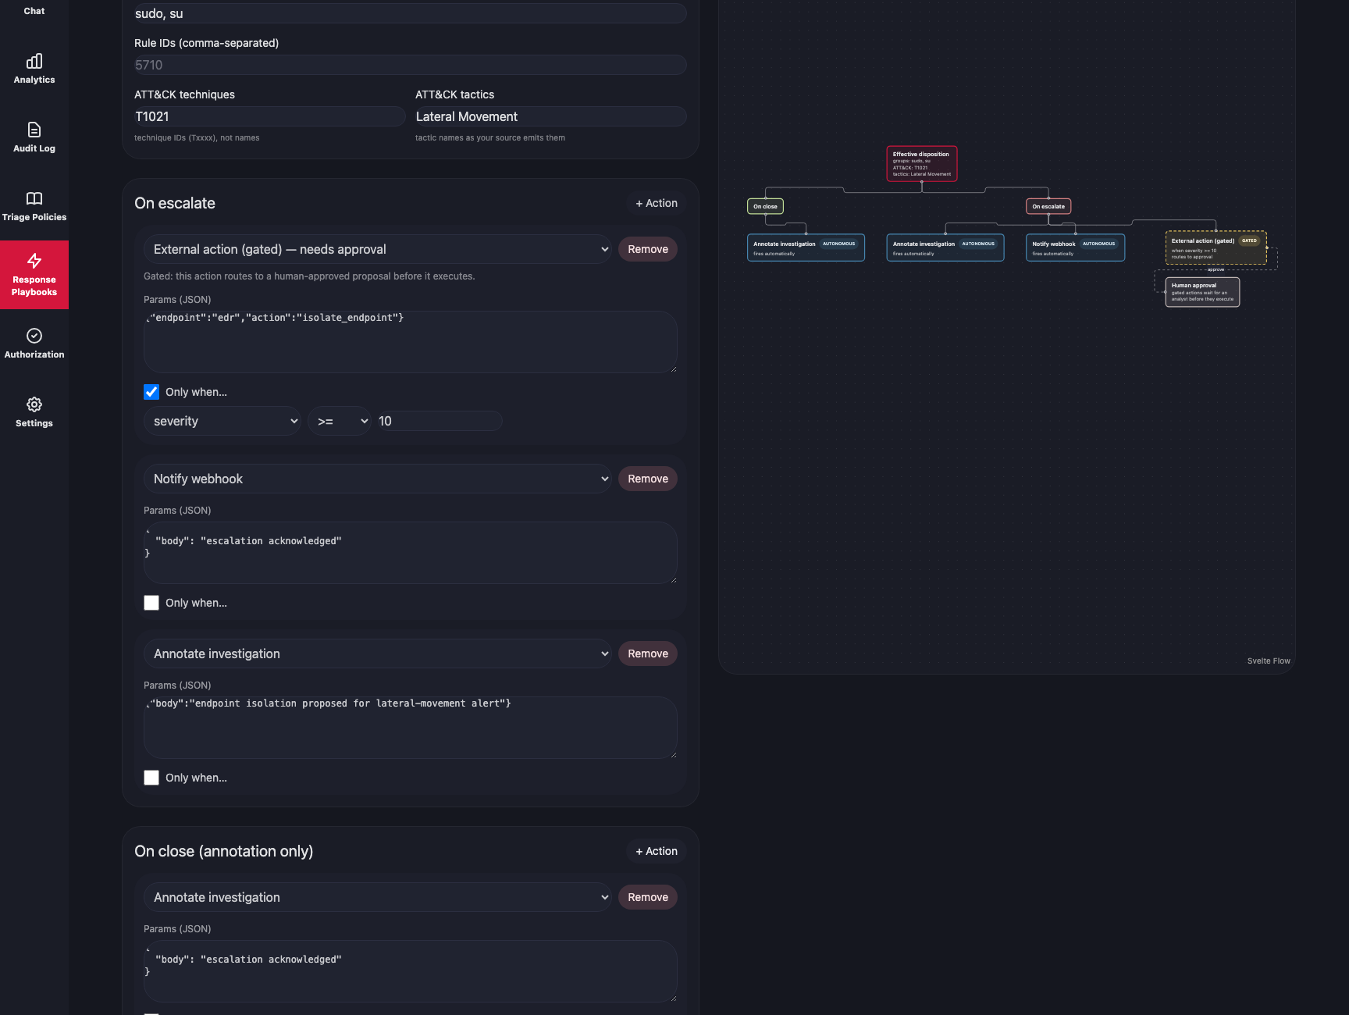
Task: Select the External action (gated) flow node
Action: pos(1216,248)
